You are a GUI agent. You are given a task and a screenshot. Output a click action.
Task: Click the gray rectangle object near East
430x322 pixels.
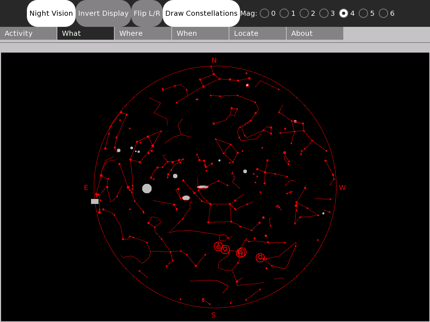point(95,201)
